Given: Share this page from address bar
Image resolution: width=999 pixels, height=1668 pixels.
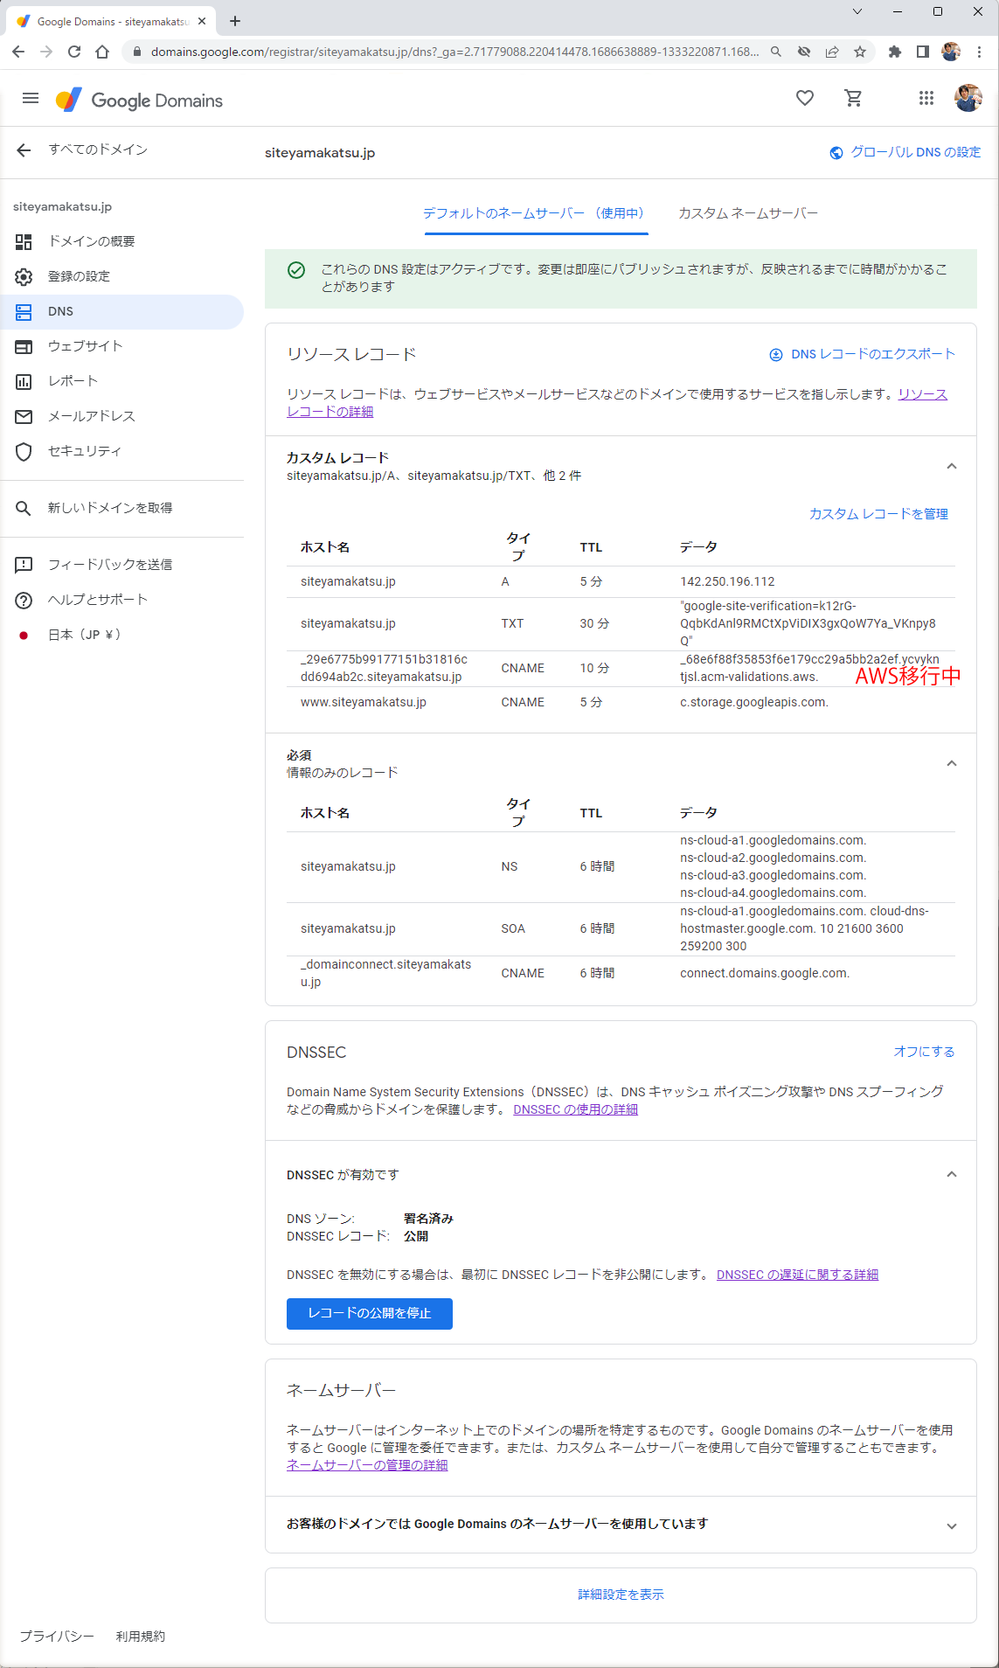Looking at the screenshot, I should [x=832, y=52].
